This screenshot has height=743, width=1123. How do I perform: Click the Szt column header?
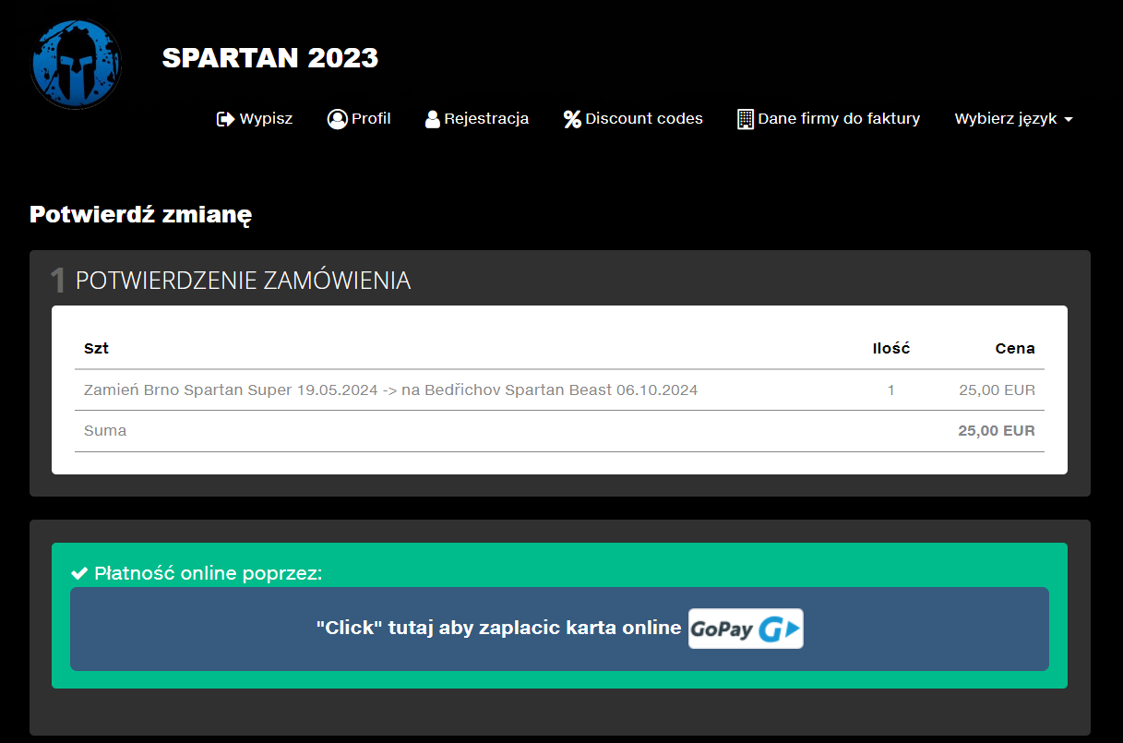click(x=96, y=348)
